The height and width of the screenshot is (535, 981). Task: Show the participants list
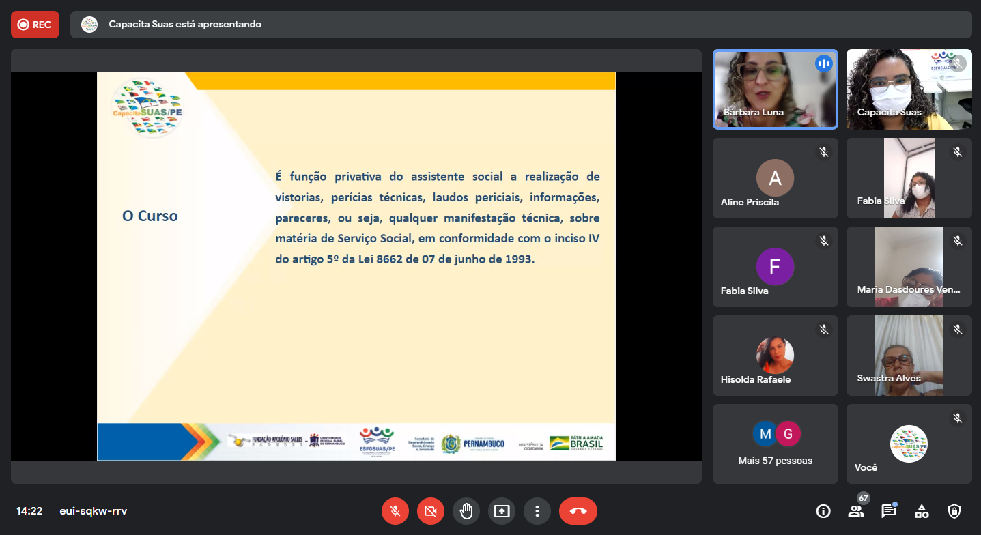tap(856, 511)
